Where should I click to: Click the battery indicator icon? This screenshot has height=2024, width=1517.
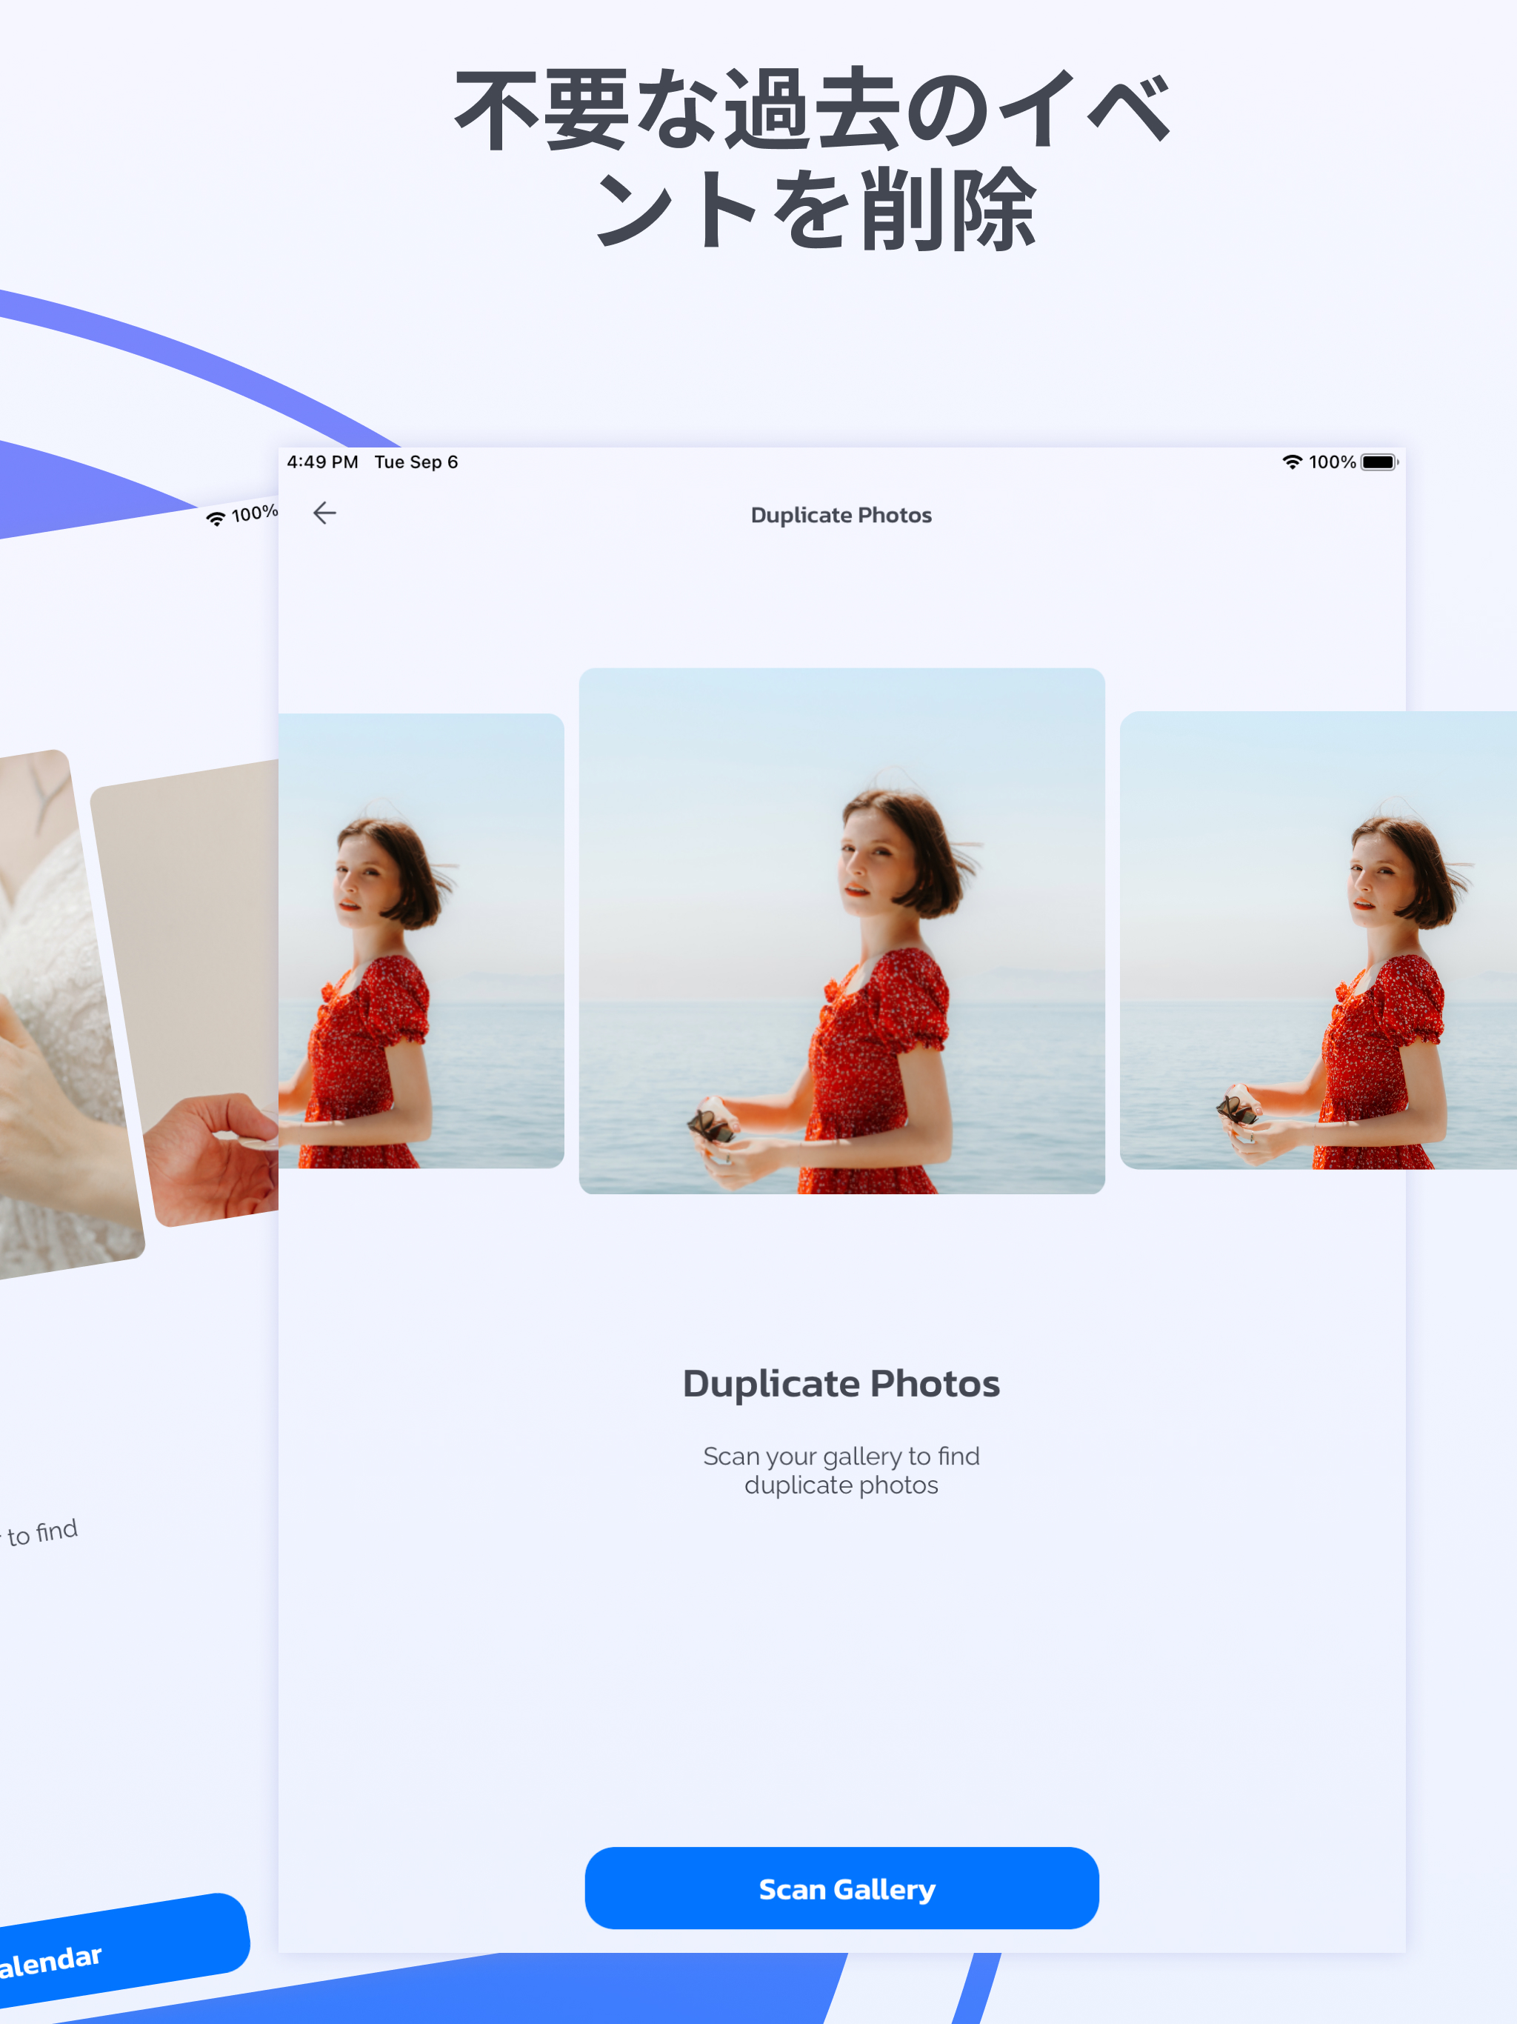pyautogui.click(x=1378, y=462)
